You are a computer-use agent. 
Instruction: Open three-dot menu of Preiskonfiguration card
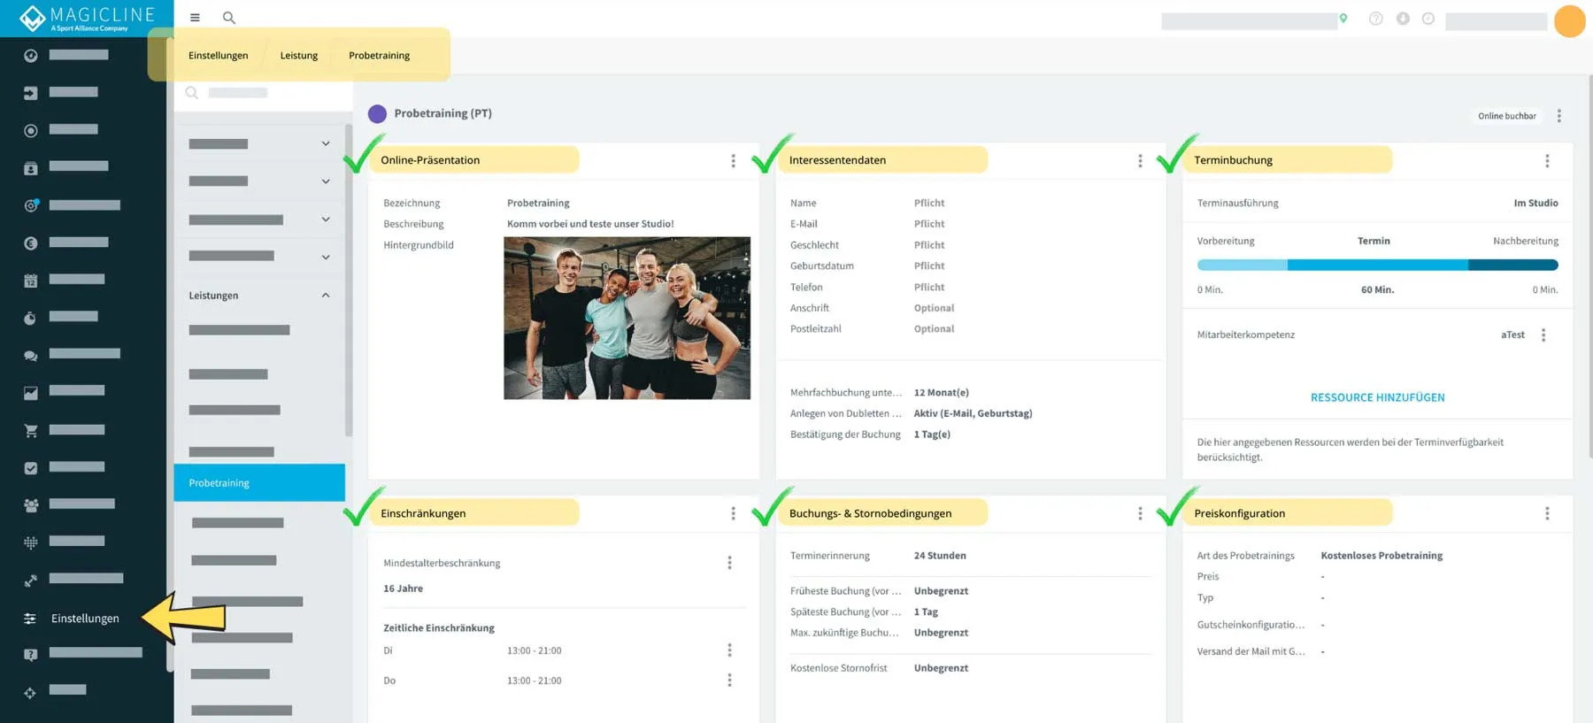click(x=1547, y=514)
